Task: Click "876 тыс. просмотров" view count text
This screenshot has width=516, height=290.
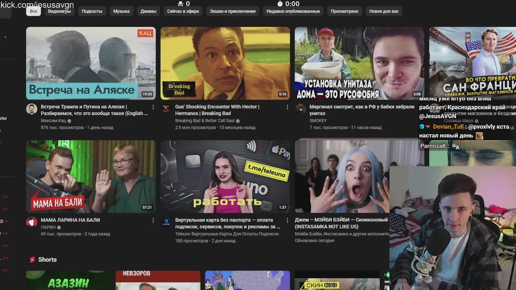Action: [62, 128]
